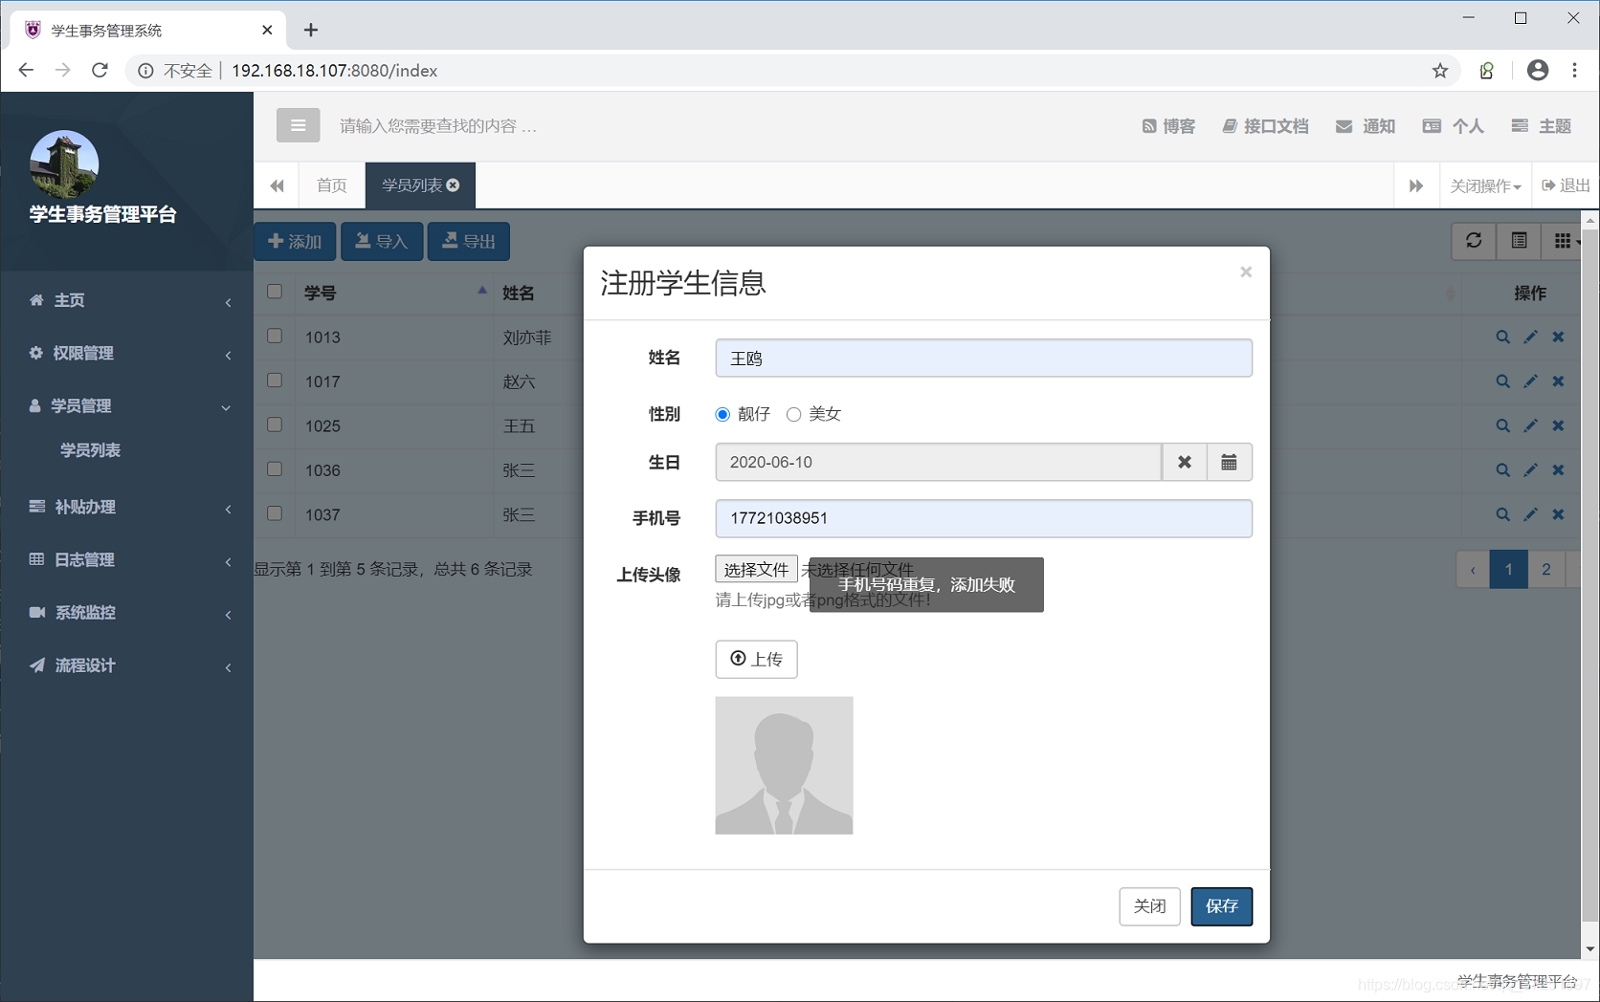This screenshot has width=1600, height=1002.
Task: Toggle the select-all checkbox in header
Action: [x=275, y=292]
